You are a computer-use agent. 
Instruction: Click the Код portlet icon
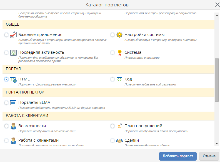(119, 79)
